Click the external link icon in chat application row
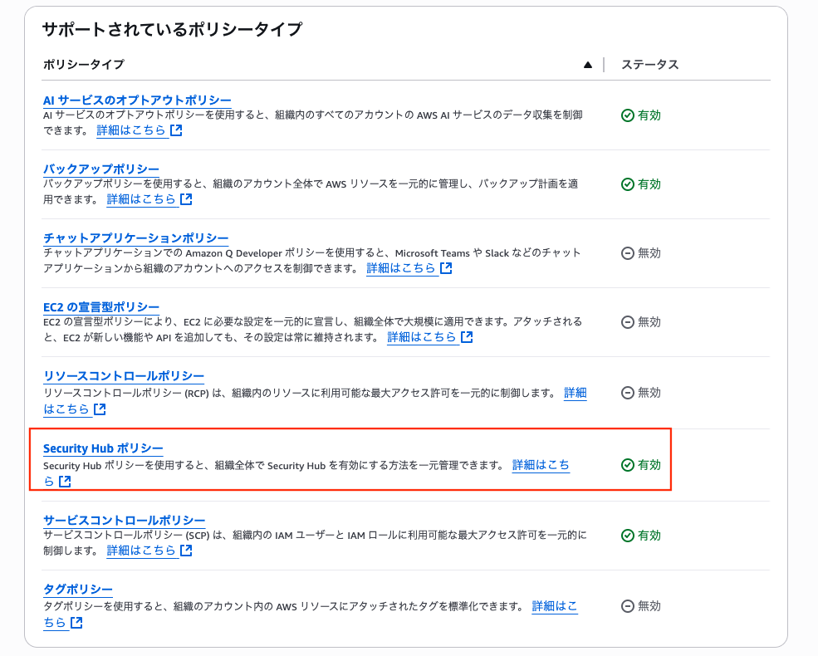Image resolution: width=818 pixels, height=656 pixels. (446, 268)
